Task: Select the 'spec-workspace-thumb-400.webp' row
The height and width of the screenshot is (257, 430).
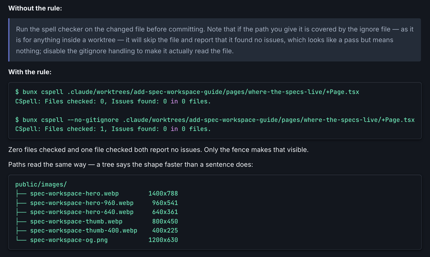Action: (97, 231)
